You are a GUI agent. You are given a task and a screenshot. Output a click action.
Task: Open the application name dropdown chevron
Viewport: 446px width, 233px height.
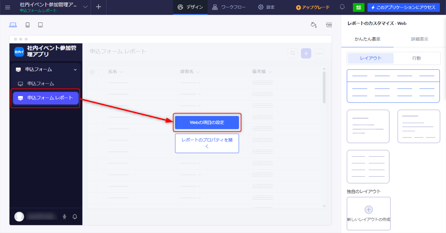click(85, 7)
